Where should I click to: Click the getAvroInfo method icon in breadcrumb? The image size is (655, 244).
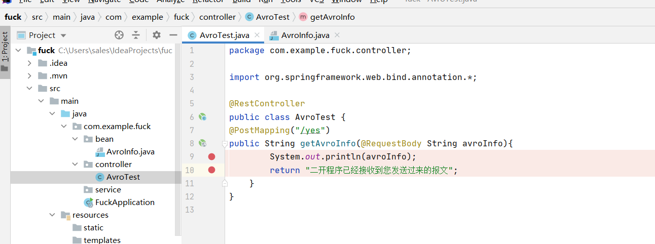[x=303, y=17]
